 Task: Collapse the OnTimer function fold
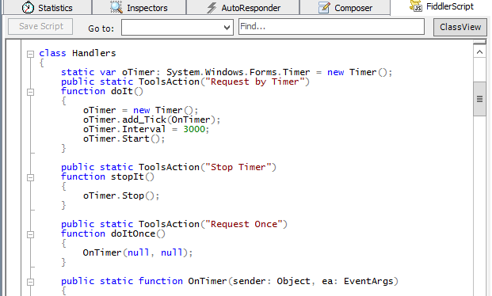click(30, 282)
